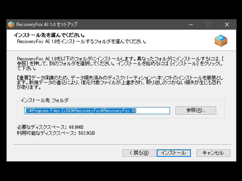Click the RecoveryFox AI 1.0 セットアップ title text
The width and height of the screenshot is (242, 181).
tap(47, 25)
